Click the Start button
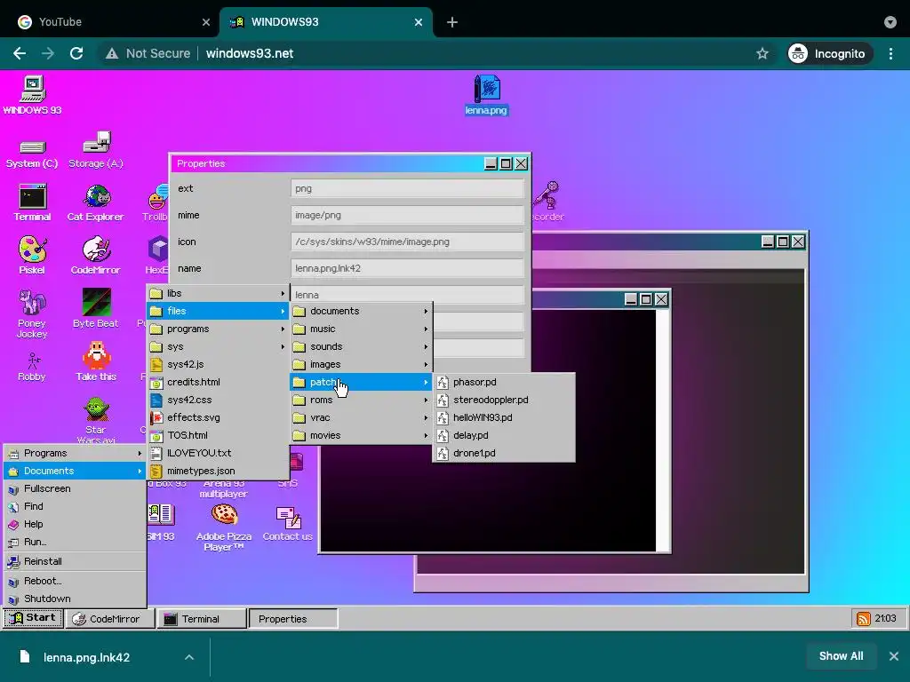This screenshot has height=682, width=910. [x=33, y=618]
